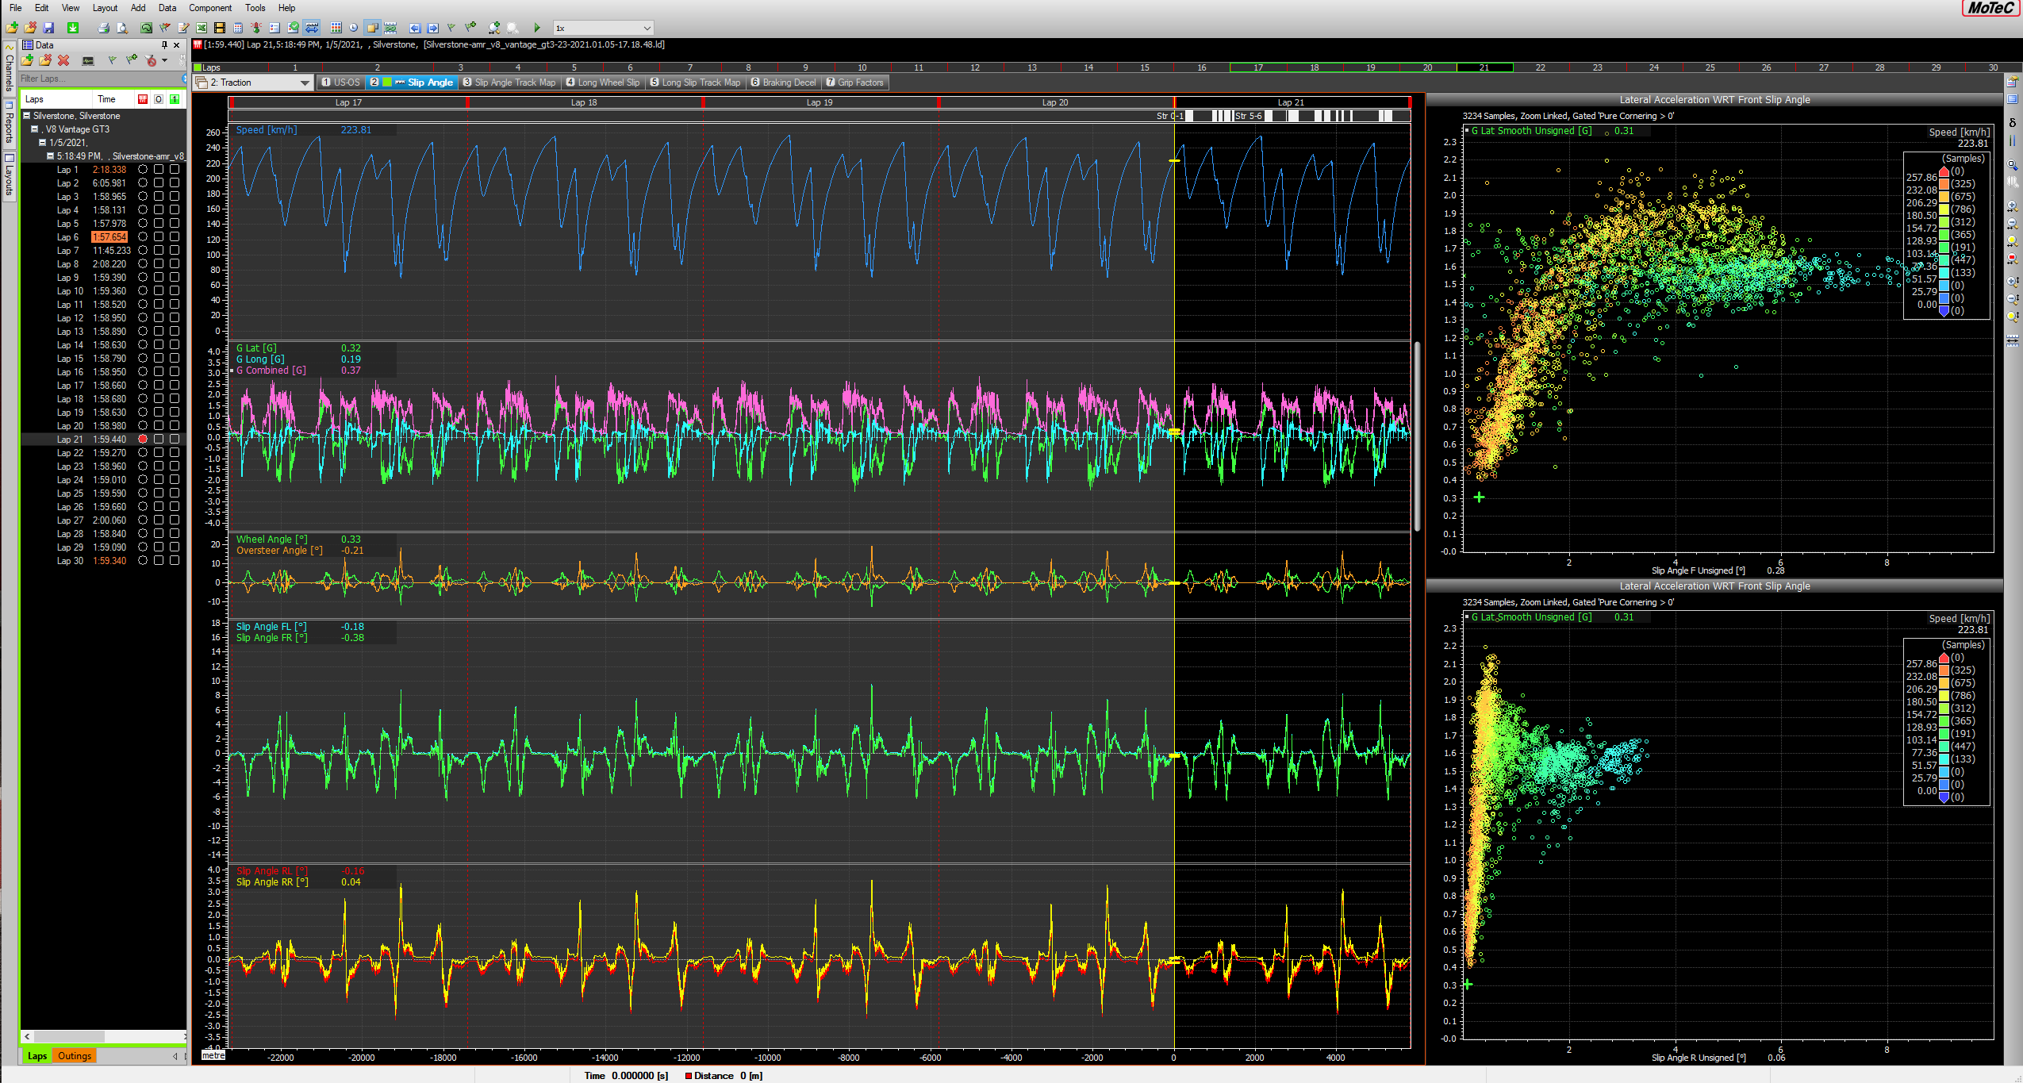Click the Print Preview magnifier icon

[x=122, y=28]
